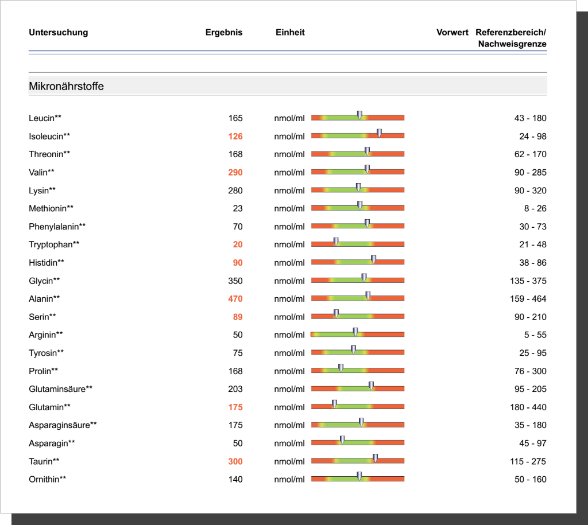
Task: Click the Referenzbereich/Nachweisgrenze column header
Action: pyautogui.click(x=511, y=38)
